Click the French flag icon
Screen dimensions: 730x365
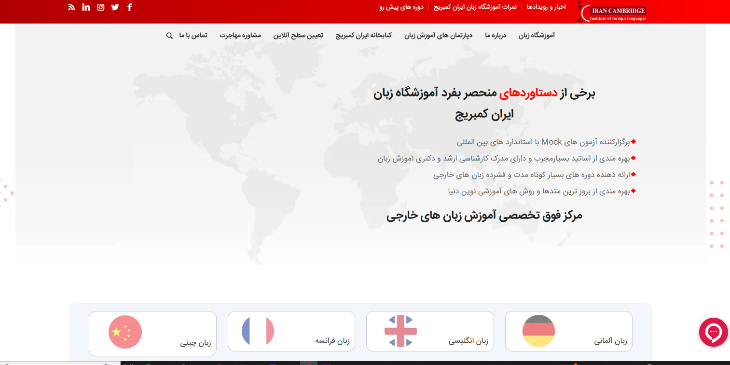(258, 331)
